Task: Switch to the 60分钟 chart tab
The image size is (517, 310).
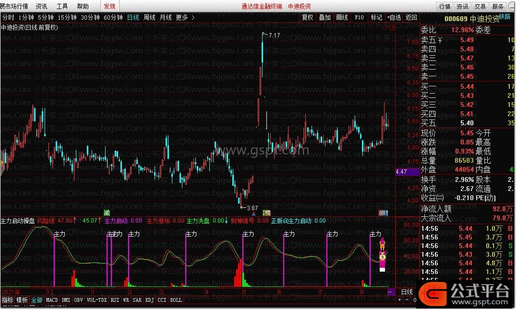Action: (x=113, y=17)
